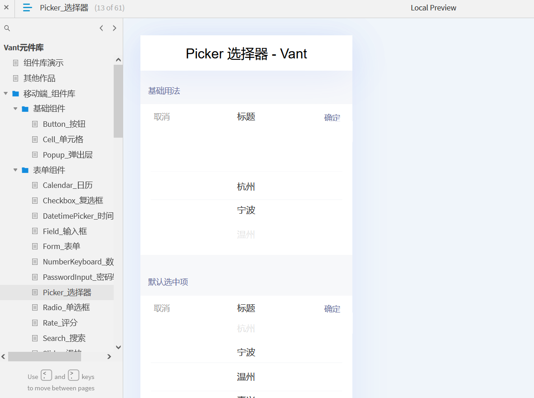534x398 pixels.
Task: Click the page icon beside Field_输入框
Action: point(35,231)
